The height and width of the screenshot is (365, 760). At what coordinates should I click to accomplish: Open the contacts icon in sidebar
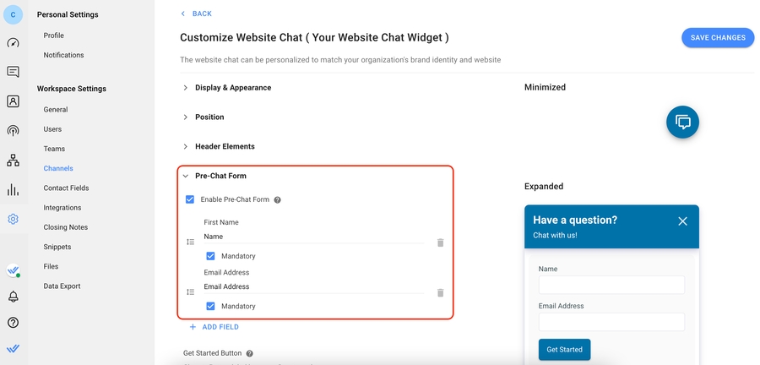pos(13,101)
